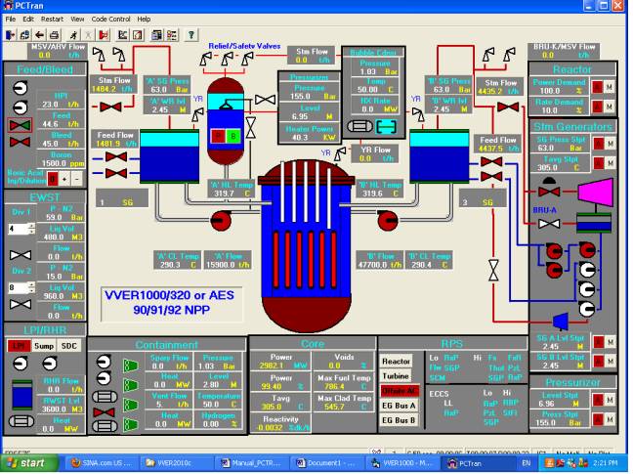Click the EG Bus B button
633x474 pixels.
tap(400, 420)
